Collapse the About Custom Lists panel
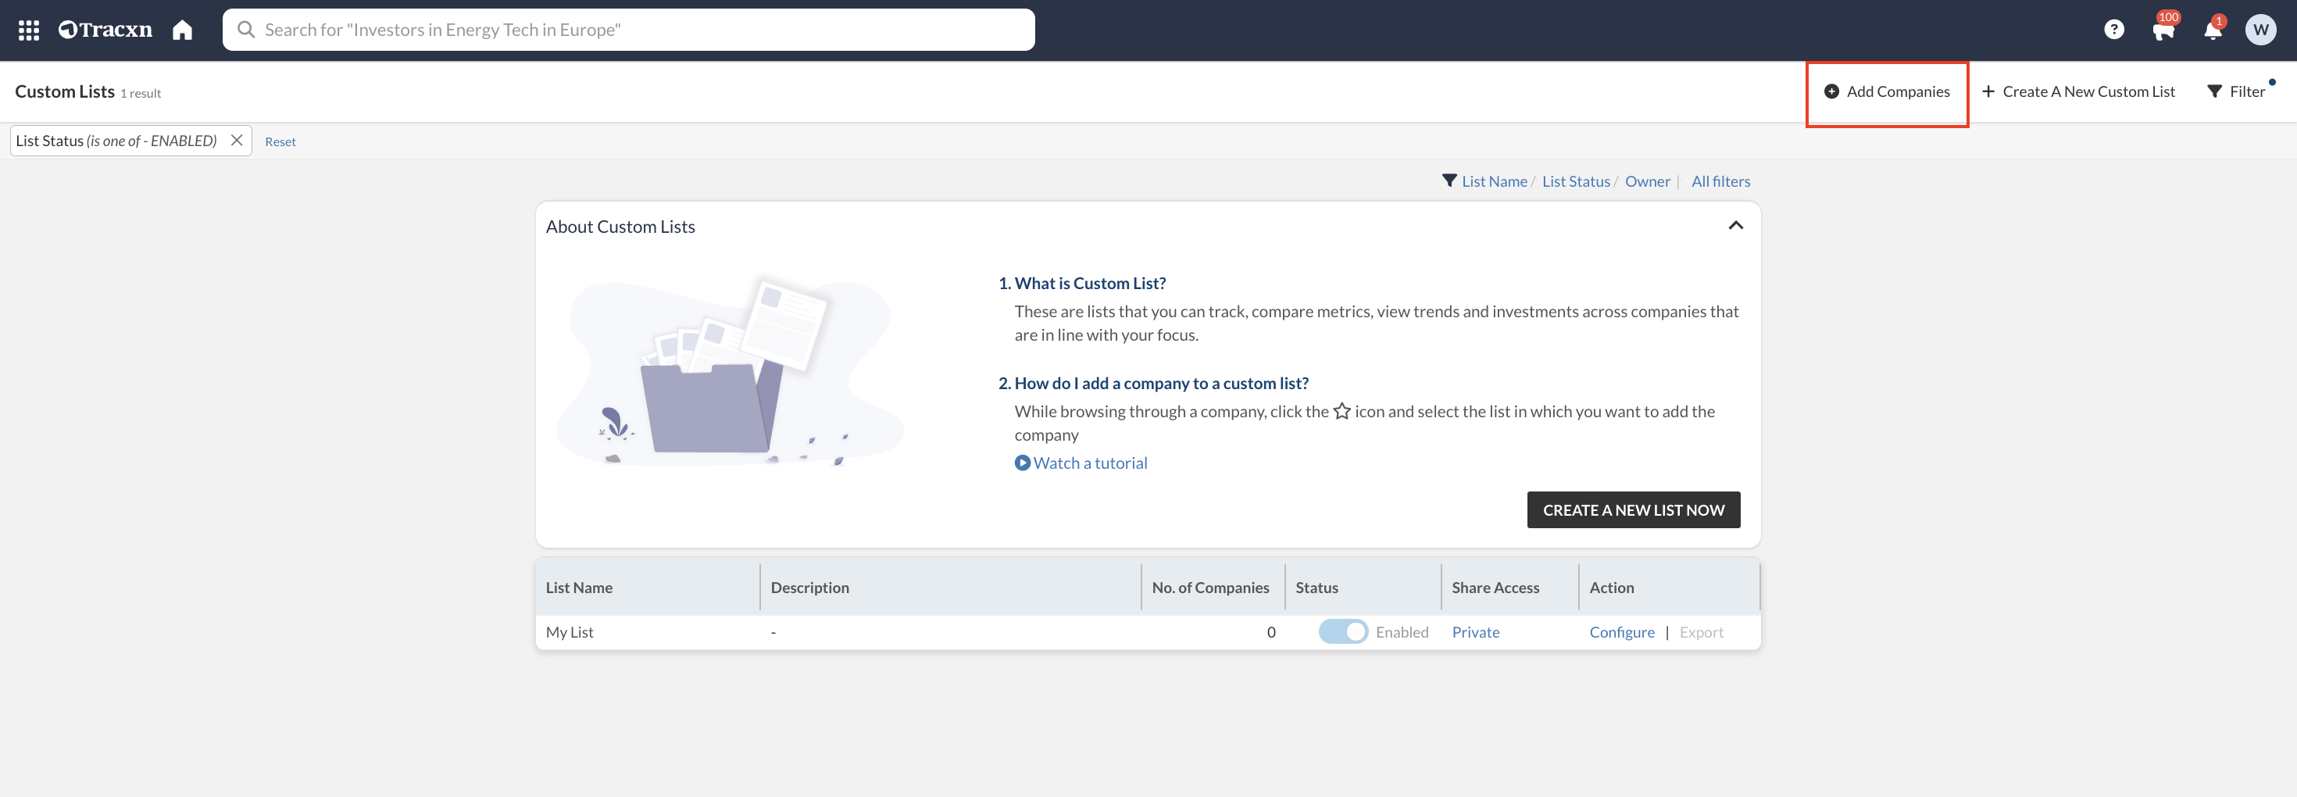Screen dimensions: 2297x797 click(1735, 226)
